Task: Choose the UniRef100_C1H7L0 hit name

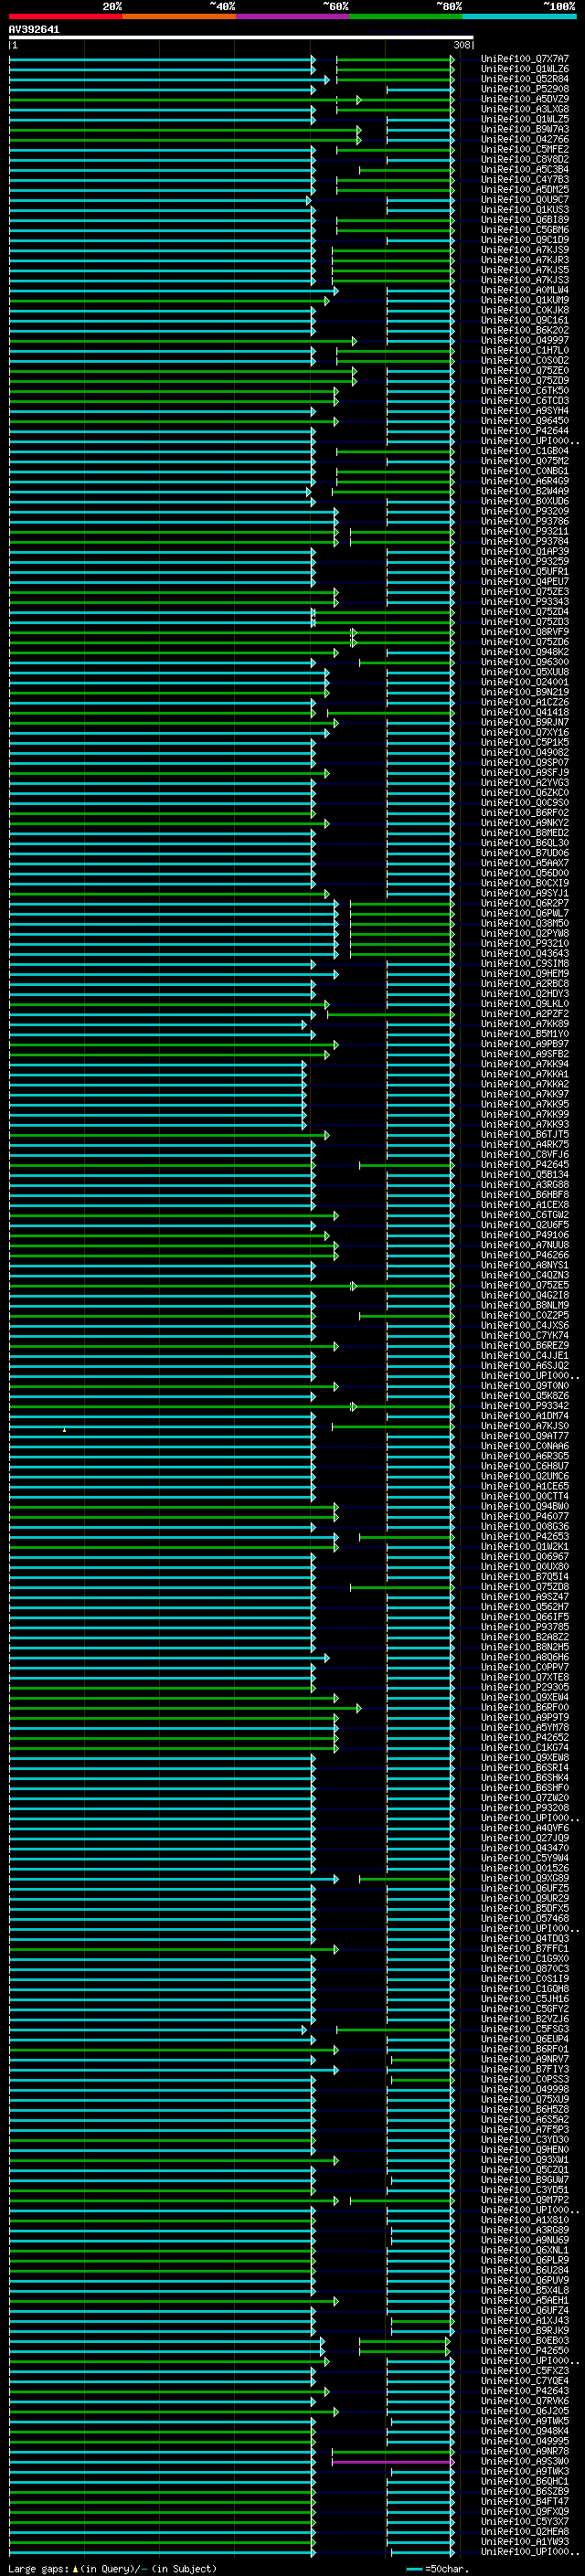Action: point(525,350)
